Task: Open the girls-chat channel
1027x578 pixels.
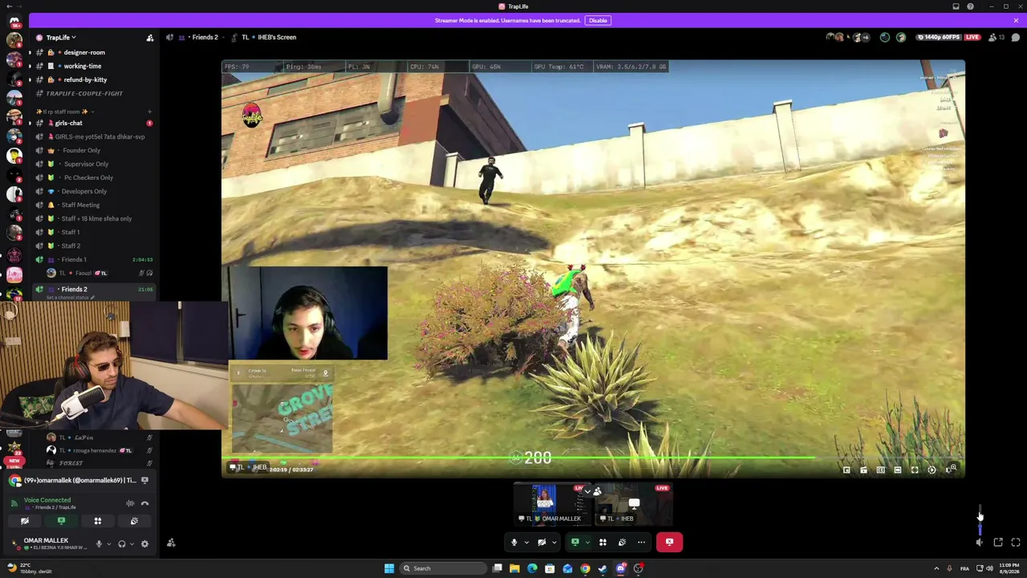Action: pos(69,123)
